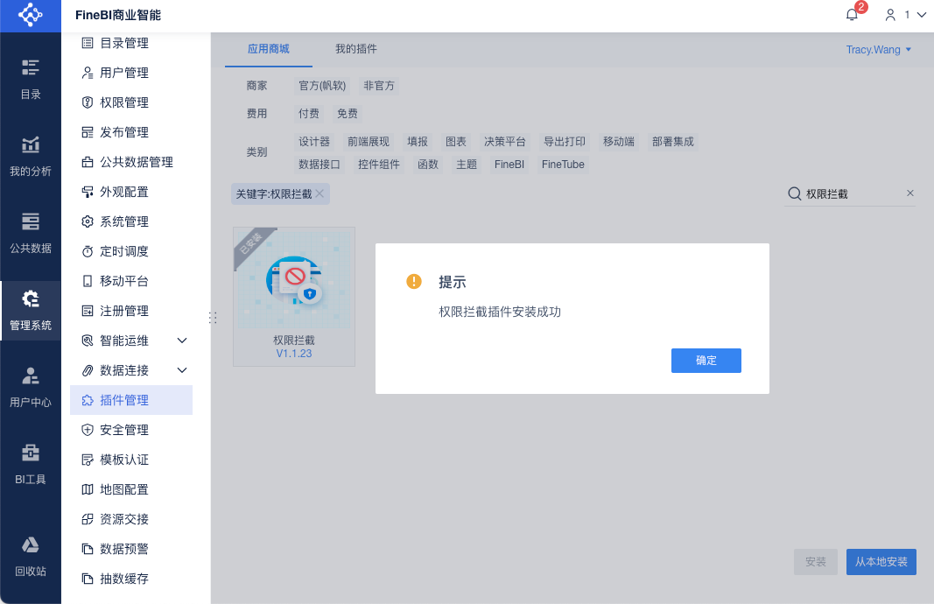The image size is (934, 604).
Task: Filter category 导出打印
Action: coord(564,142)
